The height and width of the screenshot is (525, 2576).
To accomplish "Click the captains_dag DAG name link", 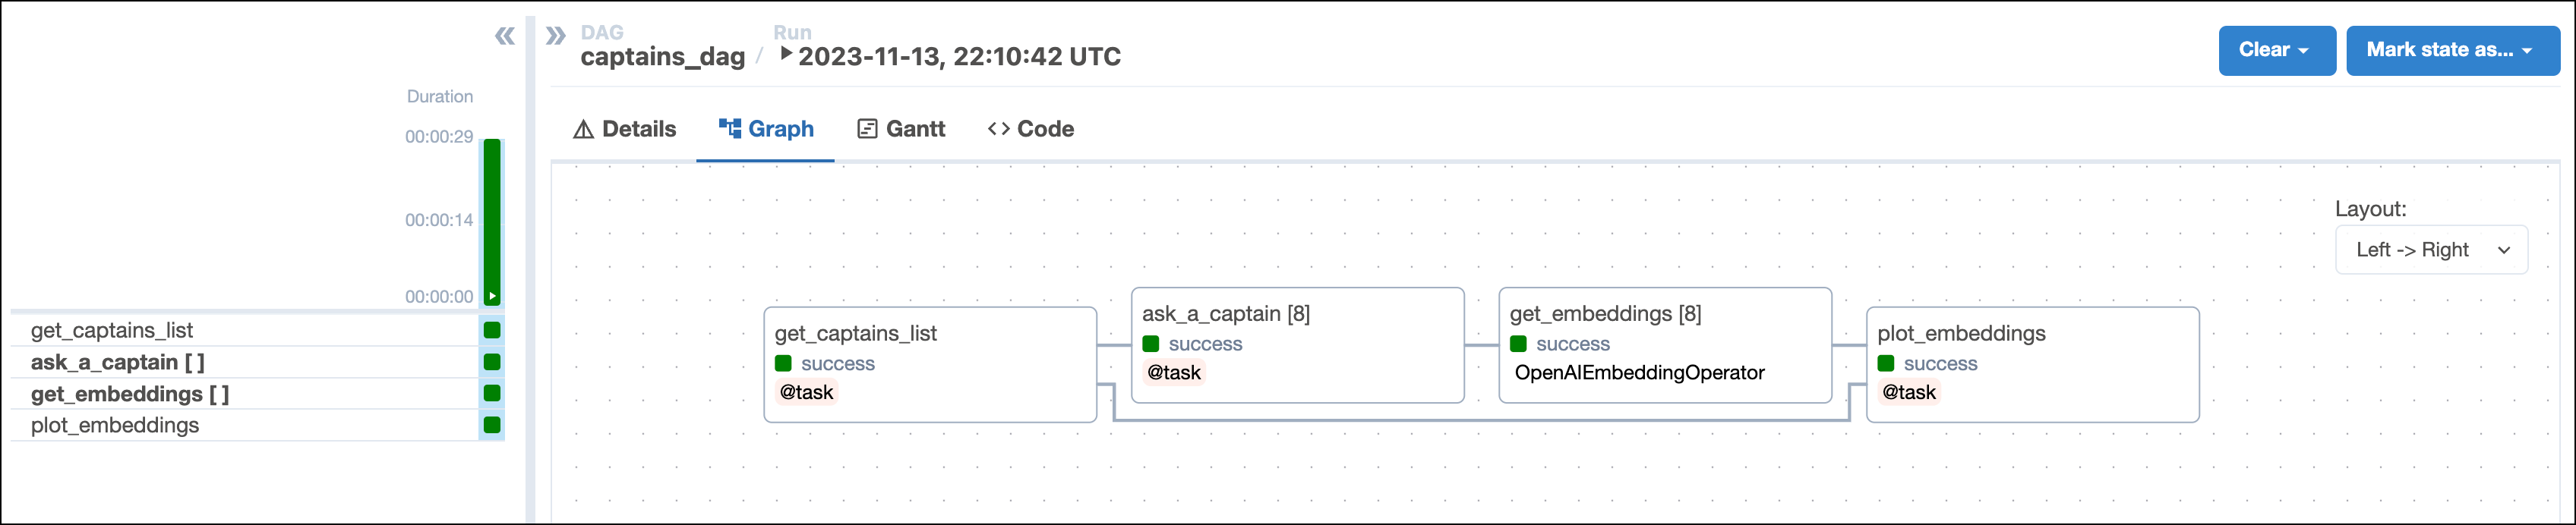I will [663, 56].
